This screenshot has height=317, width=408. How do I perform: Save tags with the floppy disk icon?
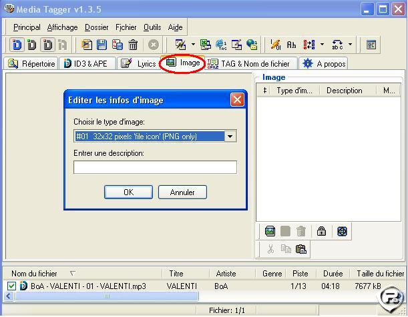point(101,45)
